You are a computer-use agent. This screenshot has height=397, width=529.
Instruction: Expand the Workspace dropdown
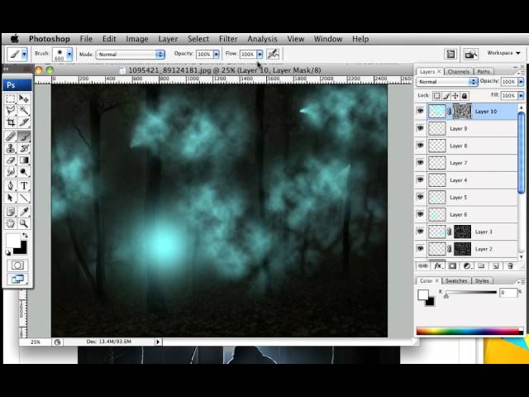pos(503,53)
